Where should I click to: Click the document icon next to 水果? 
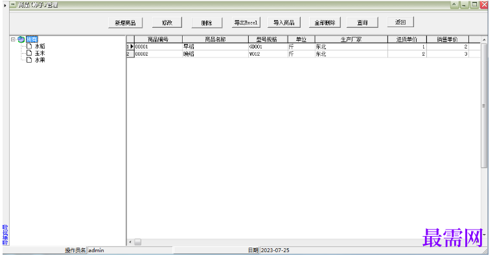(29, 60)
